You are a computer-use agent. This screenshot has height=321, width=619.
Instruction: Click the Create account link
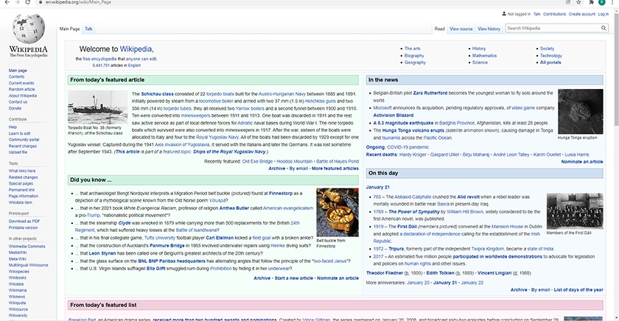coord(582,14)
